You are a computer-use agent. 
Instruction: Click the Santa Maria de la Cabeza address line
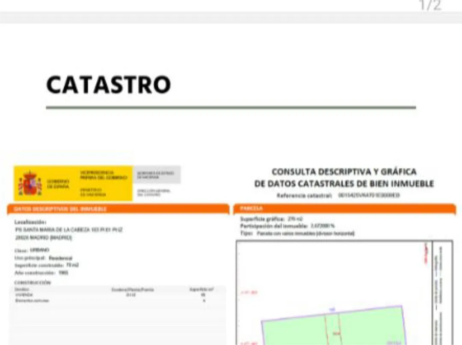click(x=68, y=230)
